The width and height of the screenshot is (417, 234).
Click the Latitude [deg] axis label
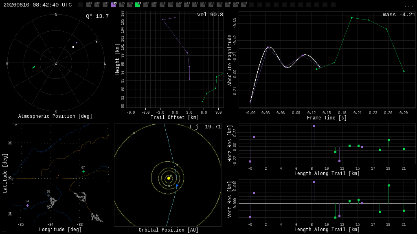click(5, 173)
